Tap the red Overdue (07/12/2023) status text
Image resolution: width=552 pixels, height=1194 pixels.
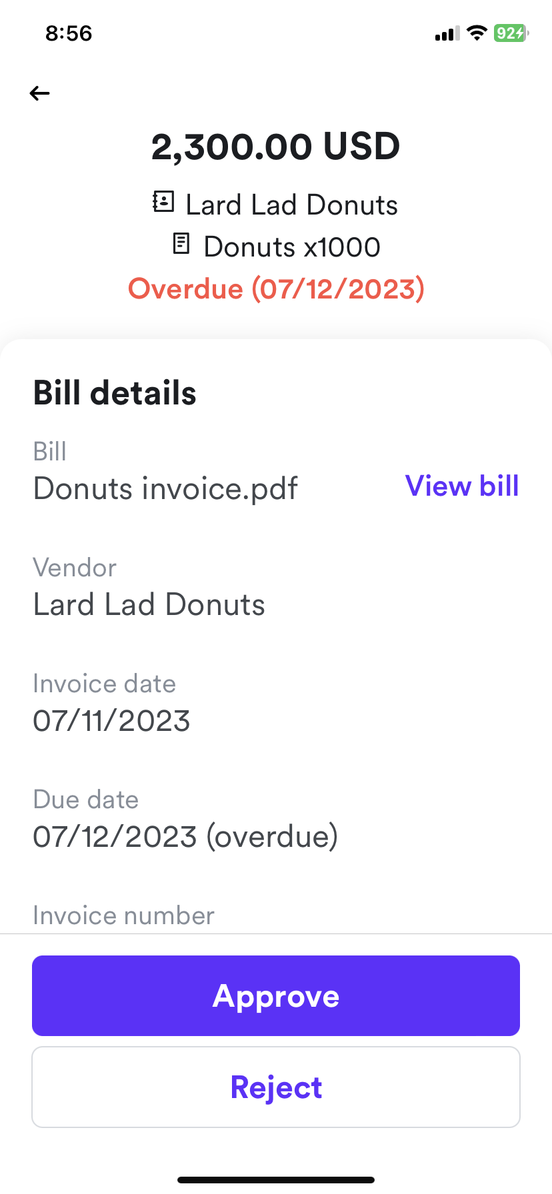(x=276, y=289)
